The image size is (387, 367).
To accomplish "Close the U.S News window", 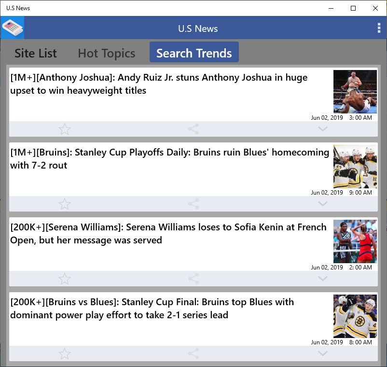I will [x=375, y=8].
